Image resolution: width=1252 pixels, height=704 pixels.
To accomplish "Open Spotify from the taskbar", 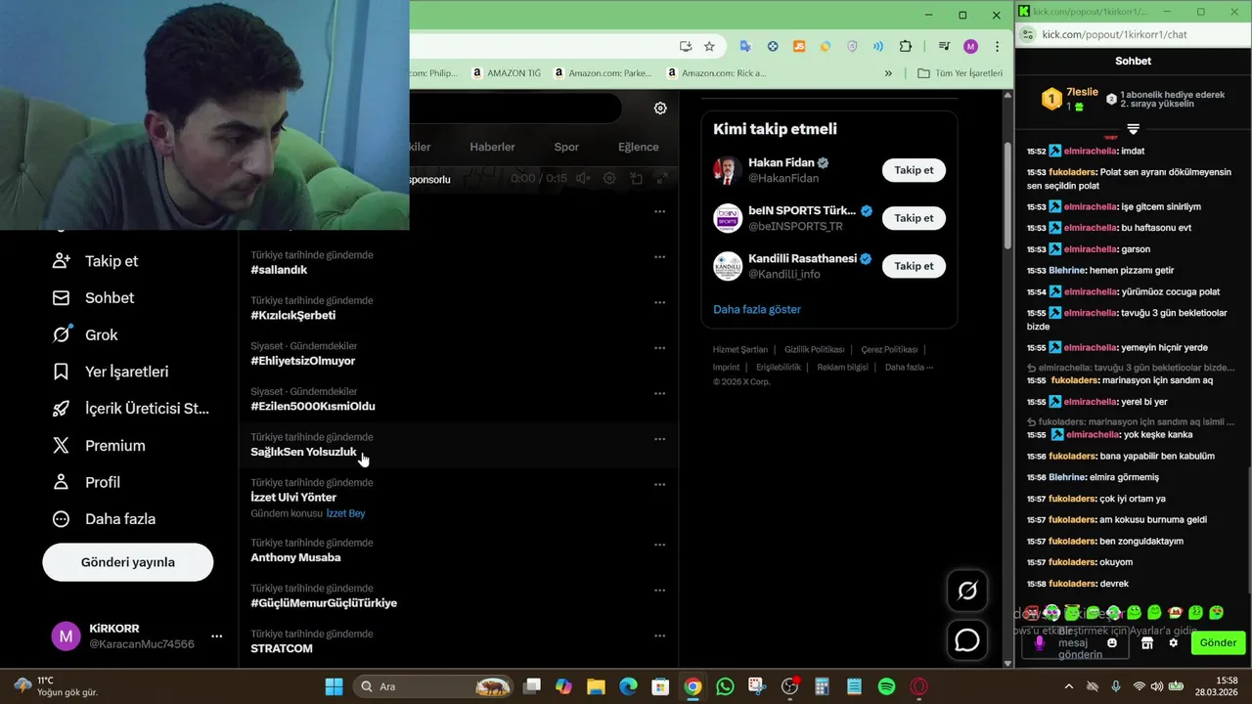I will pyautogui.click(x=886, y=686).
